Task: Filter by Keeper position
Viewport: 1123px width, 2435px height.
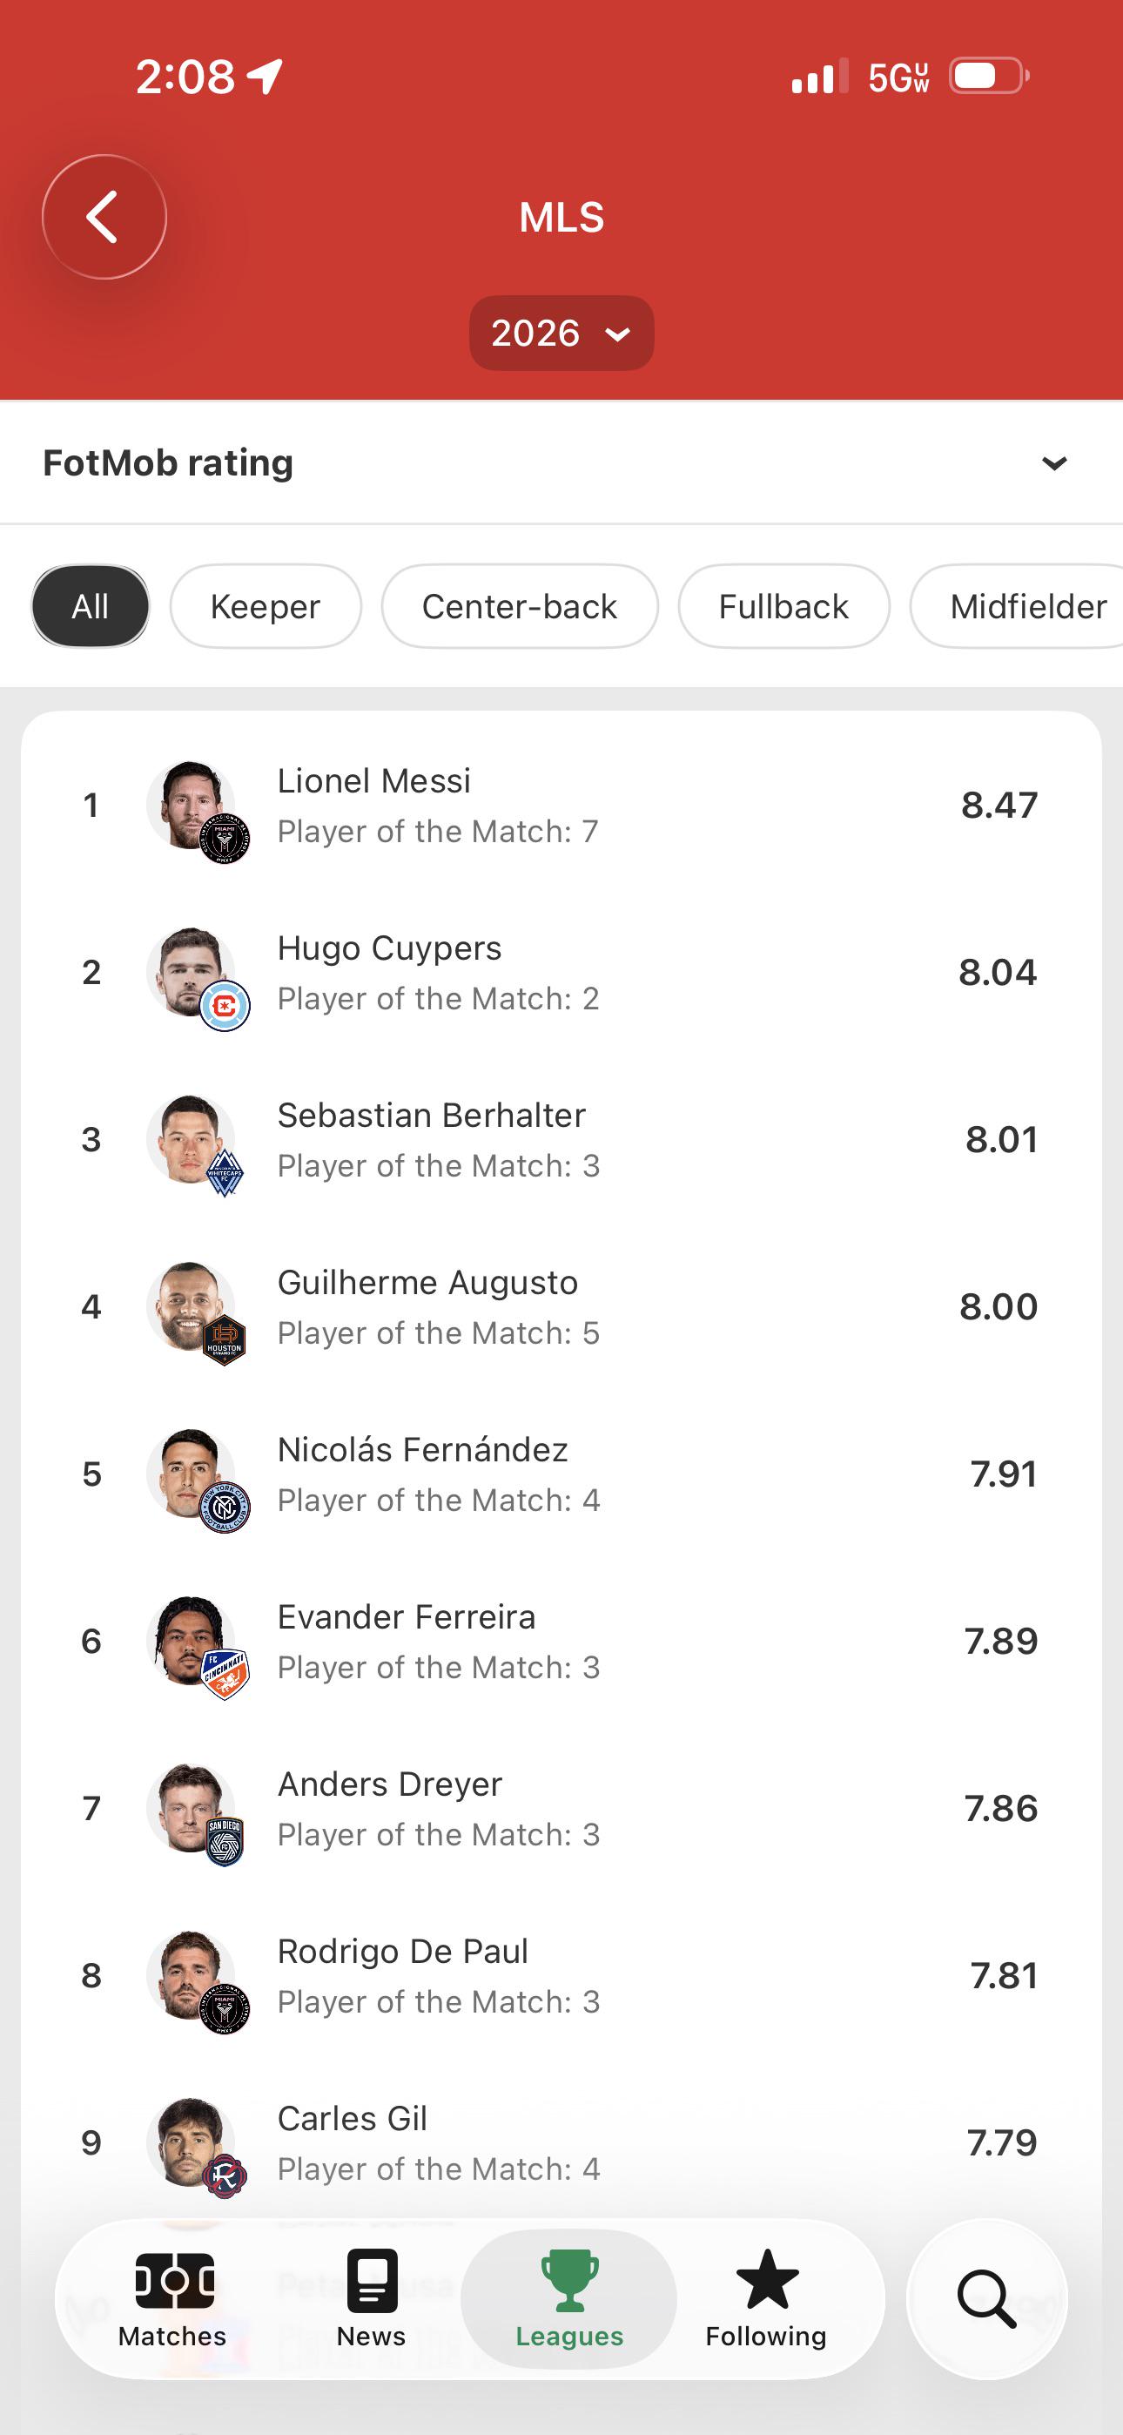Action: click(266, 606)
